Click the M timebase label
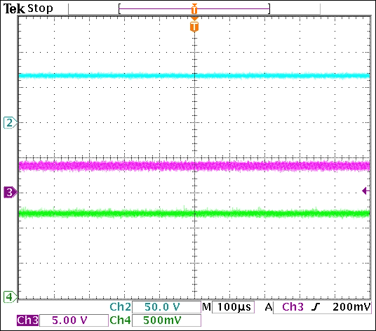This screenshot has height=331, width=376. (x=206, y=307)
